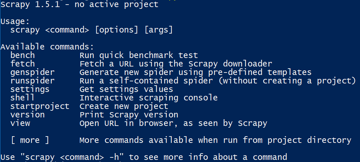Click the "fetch" command name
360x162 pixels.
point(23,64)
